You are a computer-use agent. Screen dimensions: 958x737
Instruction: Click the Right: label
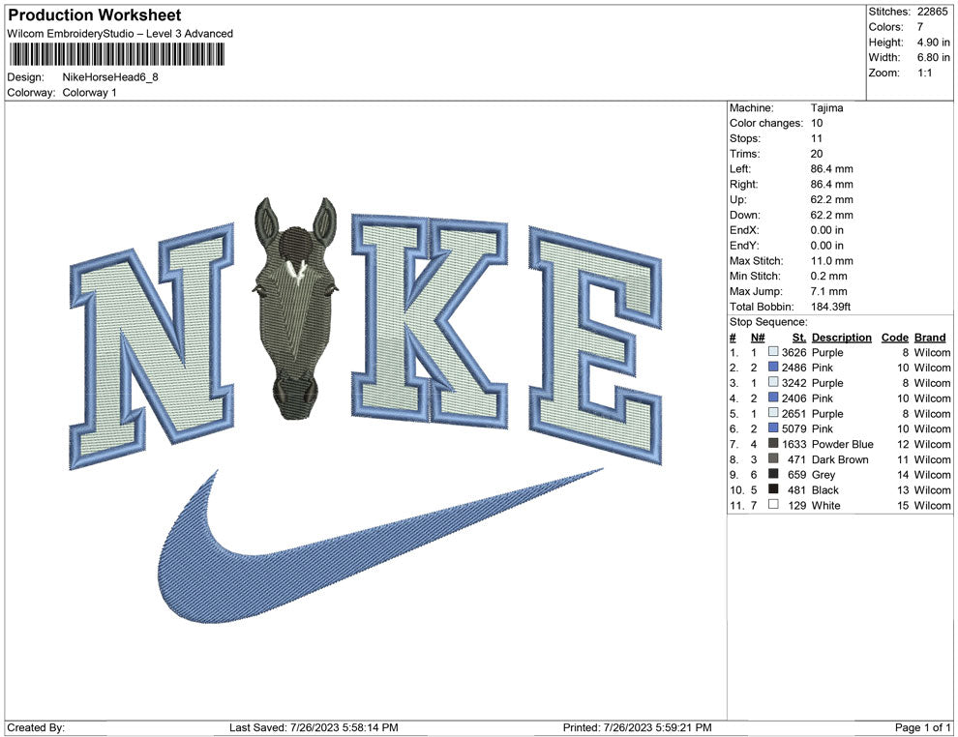coord(743,184)
